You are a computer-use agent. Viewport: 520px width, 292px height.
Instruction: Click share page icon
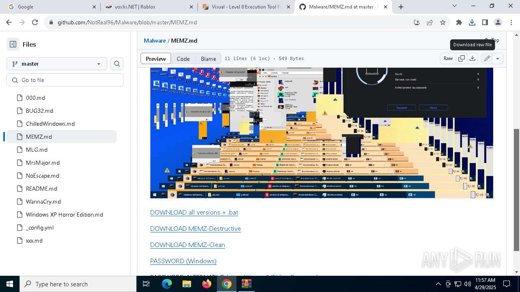tap(429, 22)
